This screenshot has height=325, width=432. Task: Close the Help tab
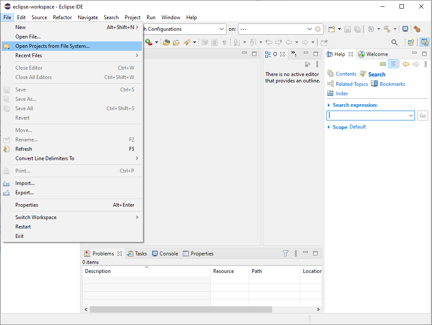tap(351, 54)
